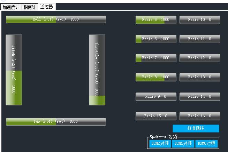Click the Yaw (rc4) progress bar
The image size is (228, 152).
56,122
